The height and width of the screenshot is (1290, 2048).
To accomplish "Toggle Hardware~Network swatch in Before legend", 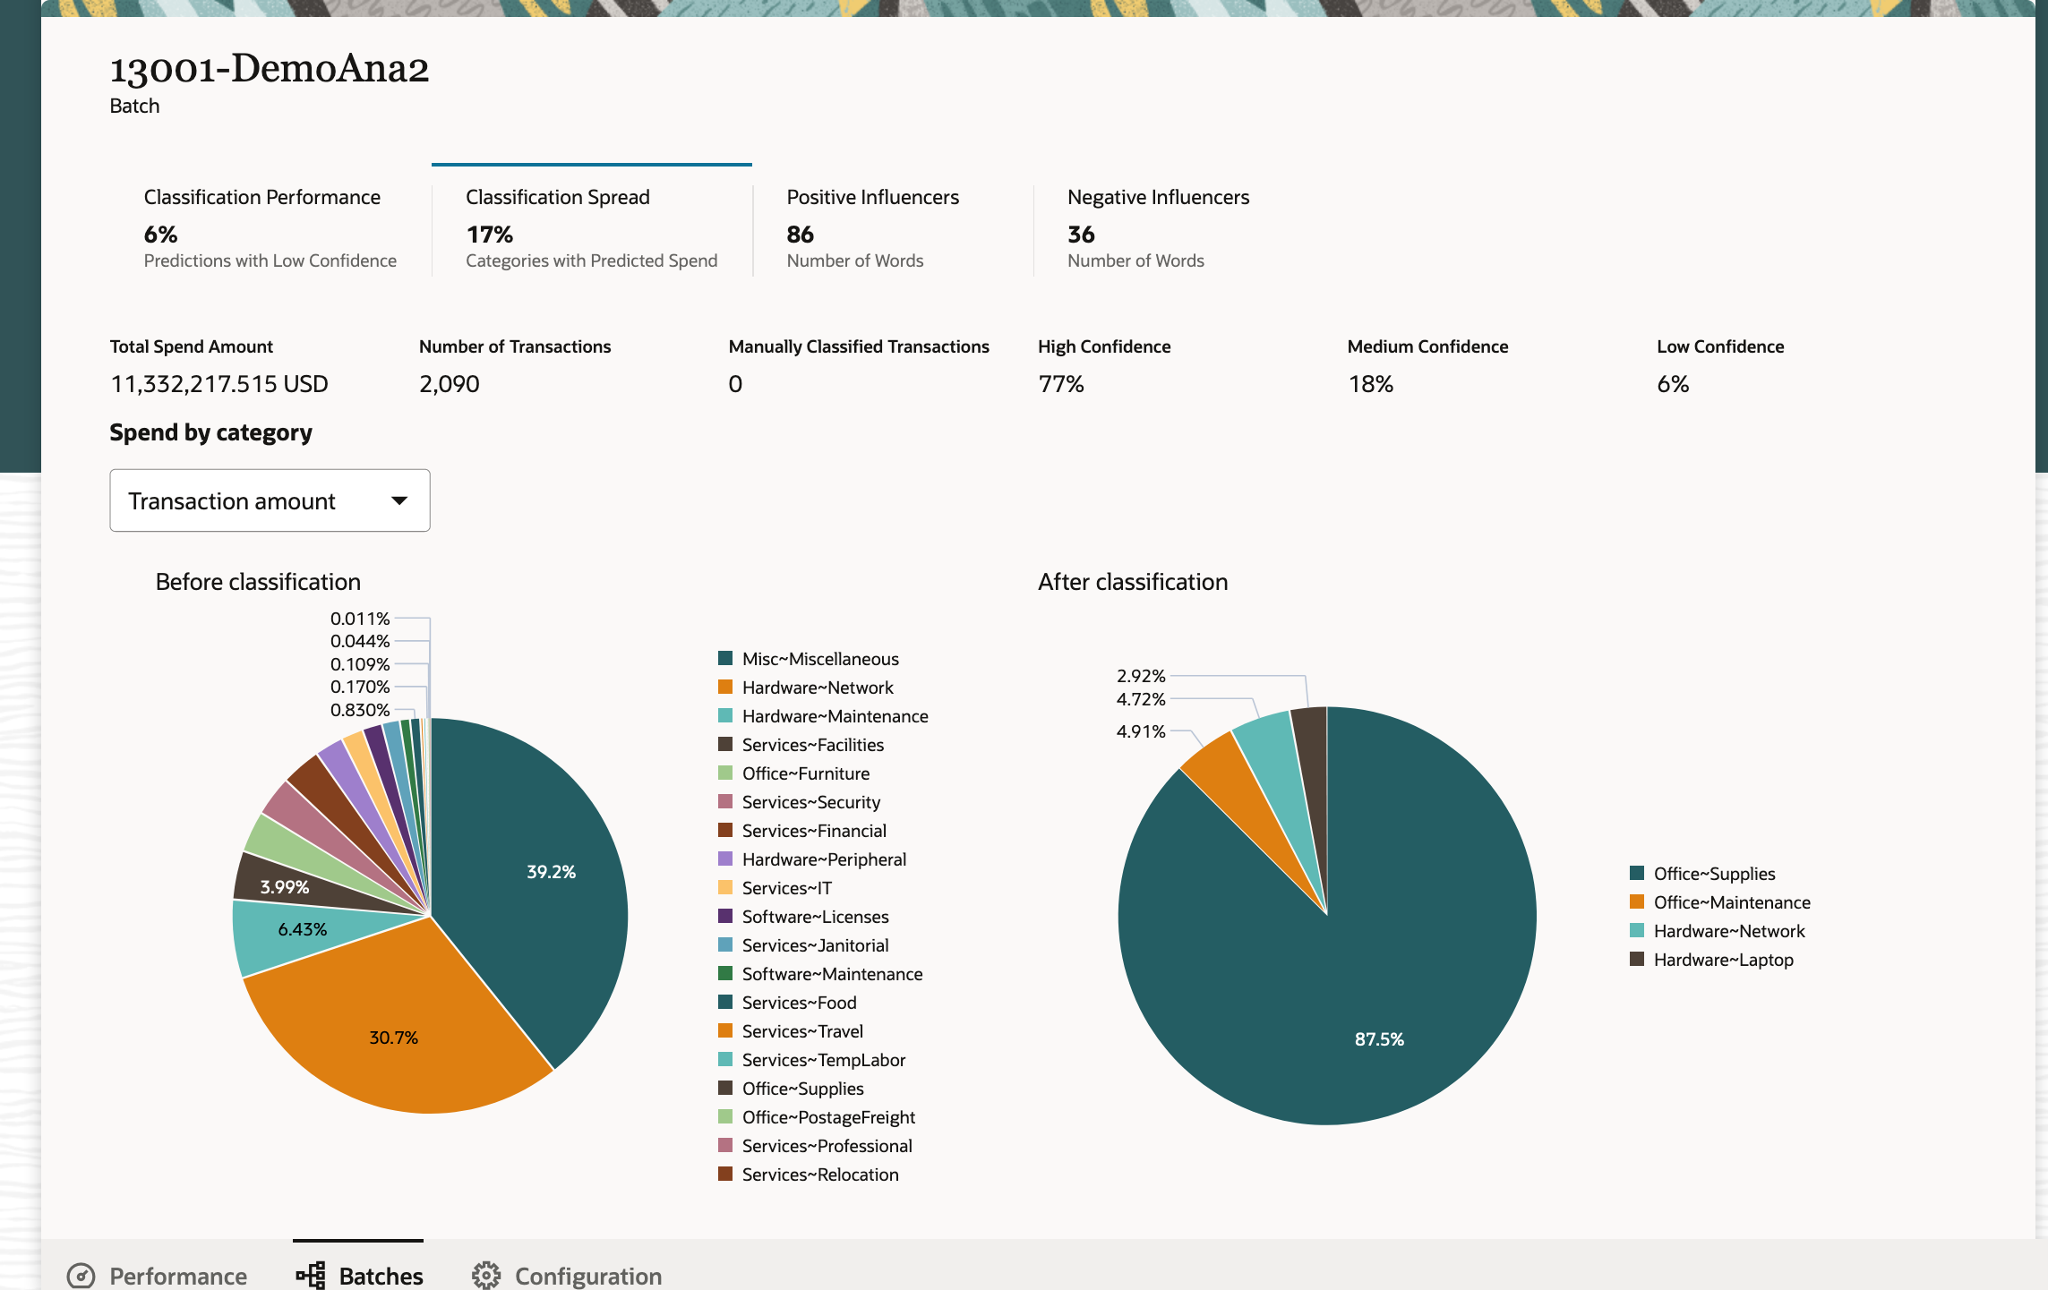I will pyautogui.click(x=725, y=688).
